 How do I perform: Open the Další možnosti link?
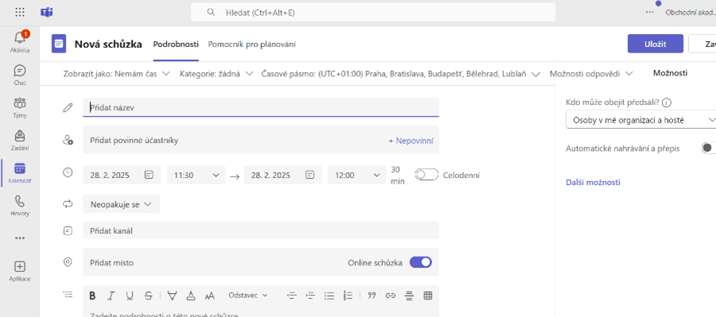tap(593, 182)
